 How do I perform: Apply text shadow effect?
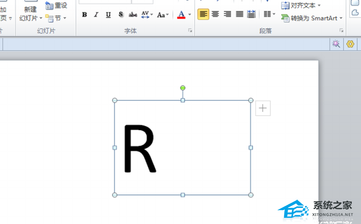pos(121,14)
